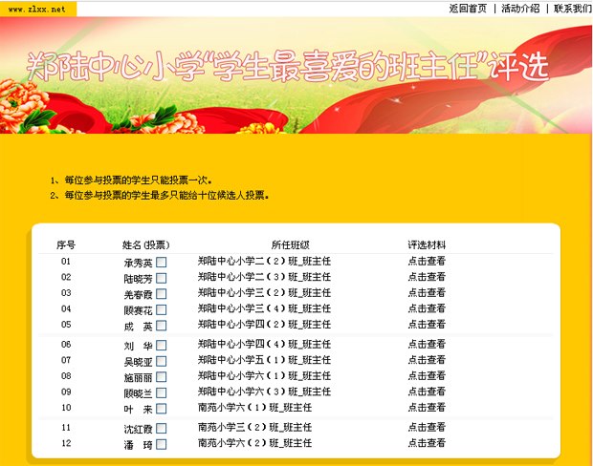
Task: Open 返回首页 in the top navigation
Action: click(468, 8)
